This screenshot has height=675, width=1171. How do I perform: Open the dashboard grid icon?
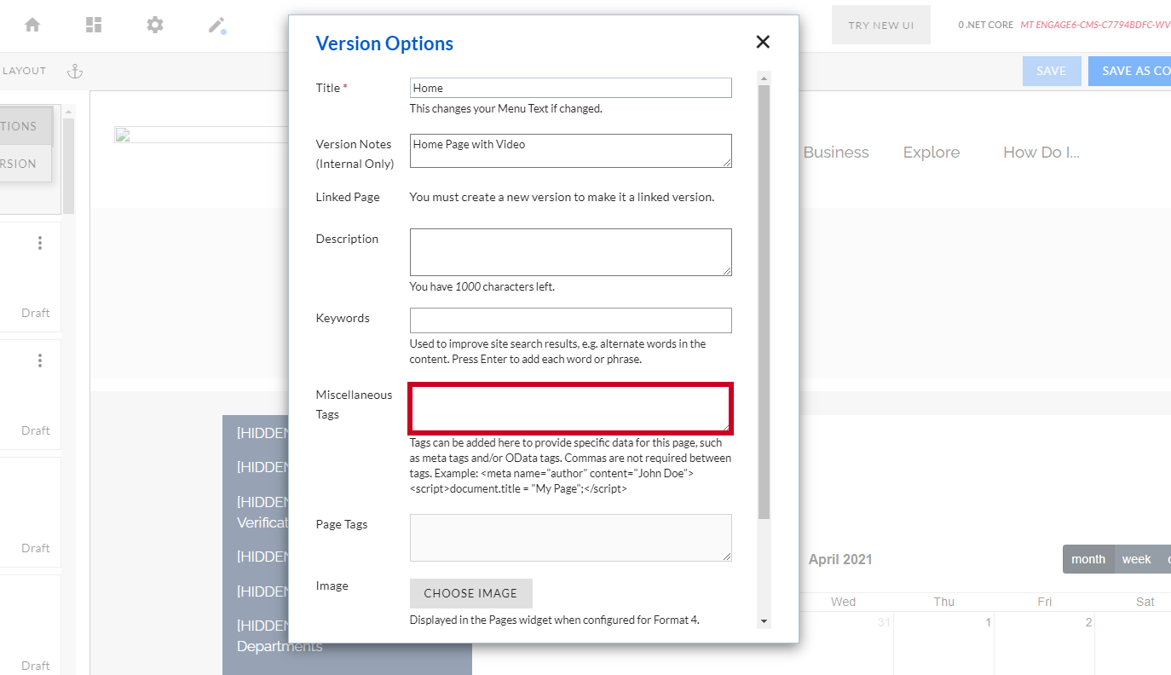pos(94,25)
